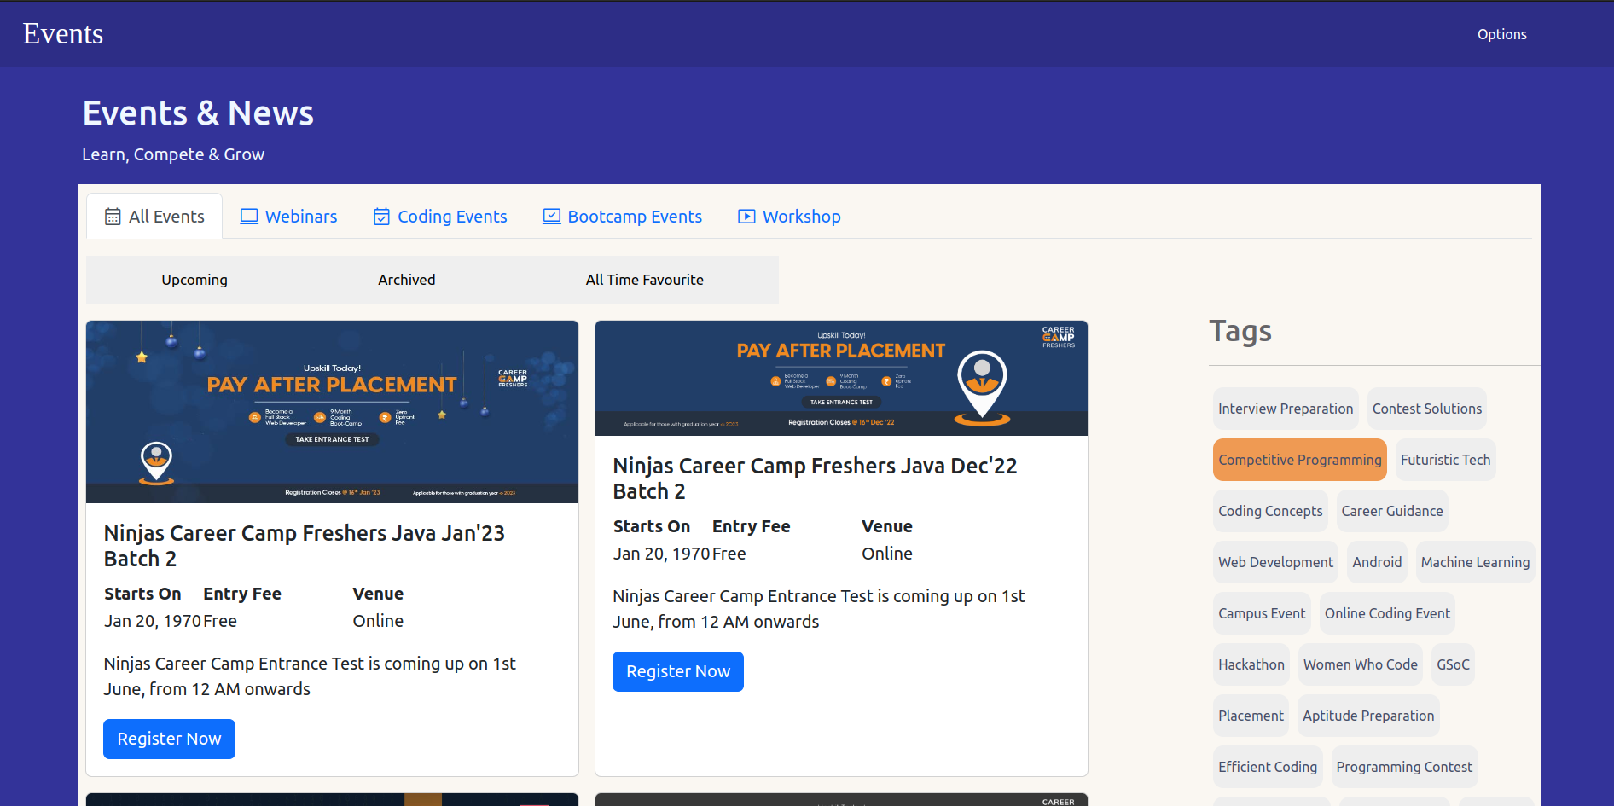
Task: Select the Futuristic Tech tag
Action: 1446,460
